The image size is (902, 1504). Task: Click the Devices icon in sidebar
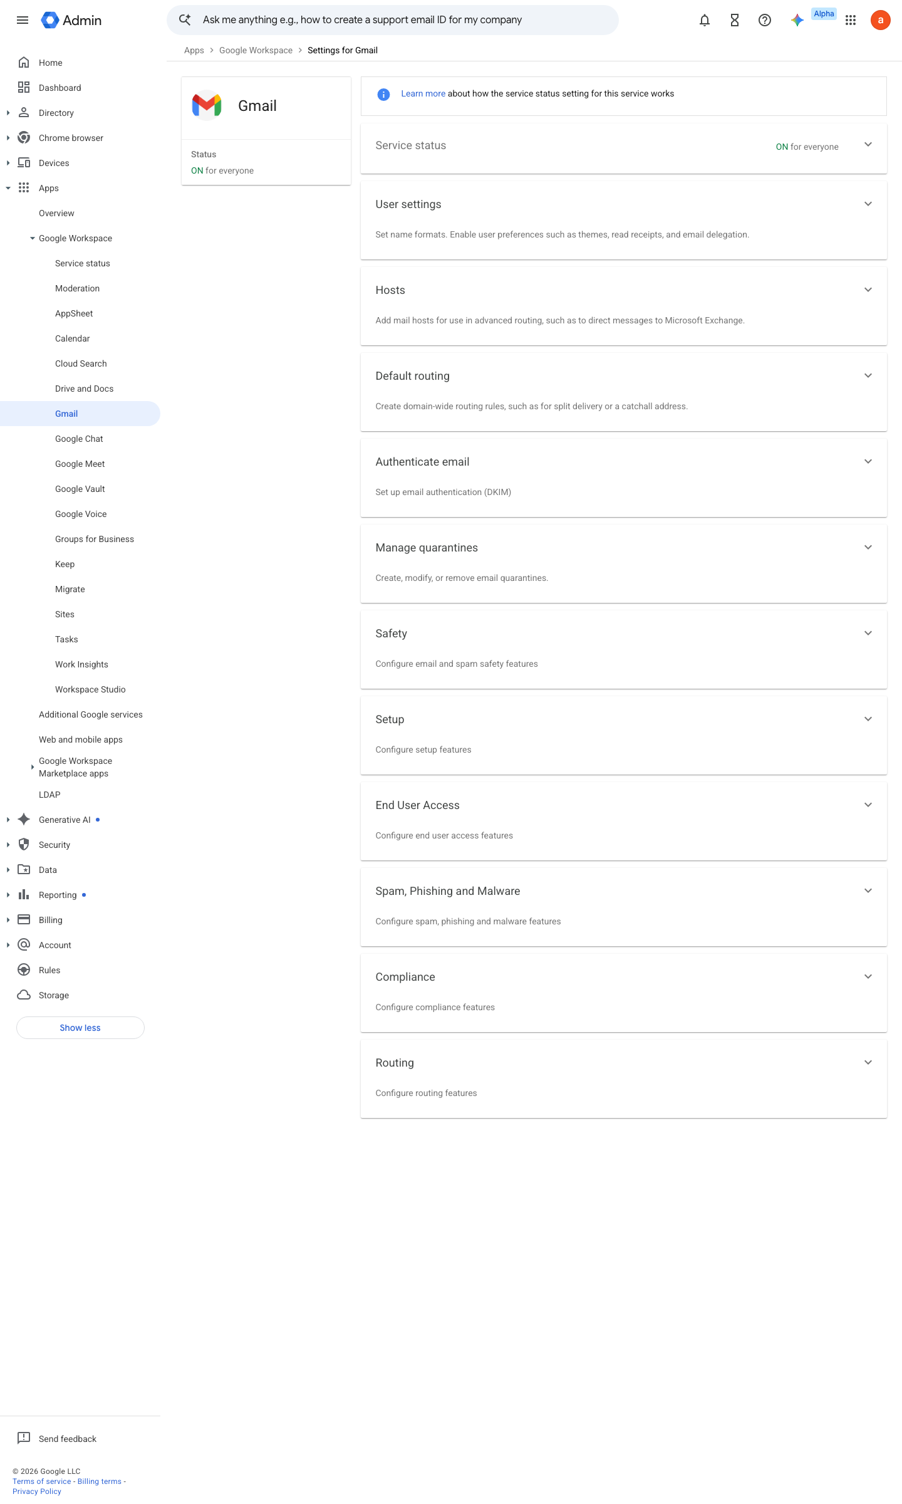24,163
